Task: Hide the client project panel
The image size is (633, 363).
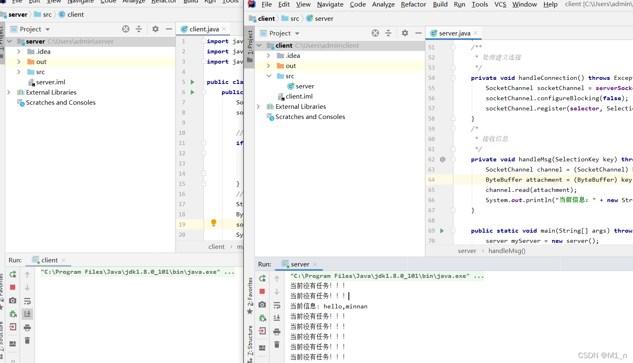Action: [x=418, y=33]
